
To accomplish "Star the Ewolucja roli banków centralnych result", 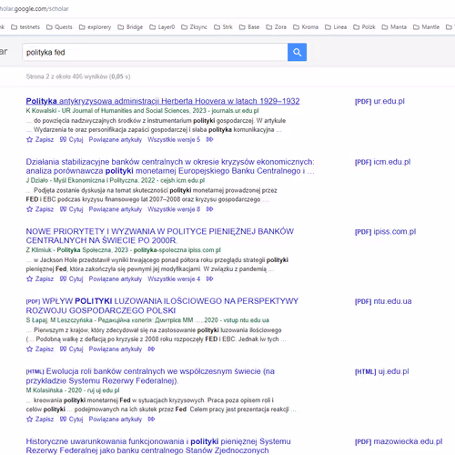I will tap(40, 420).
